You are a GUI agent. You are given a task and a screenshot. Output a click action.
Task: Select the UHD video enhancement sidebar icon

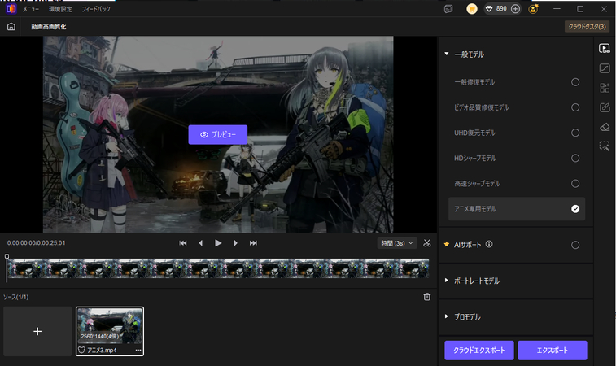(605, 49)
